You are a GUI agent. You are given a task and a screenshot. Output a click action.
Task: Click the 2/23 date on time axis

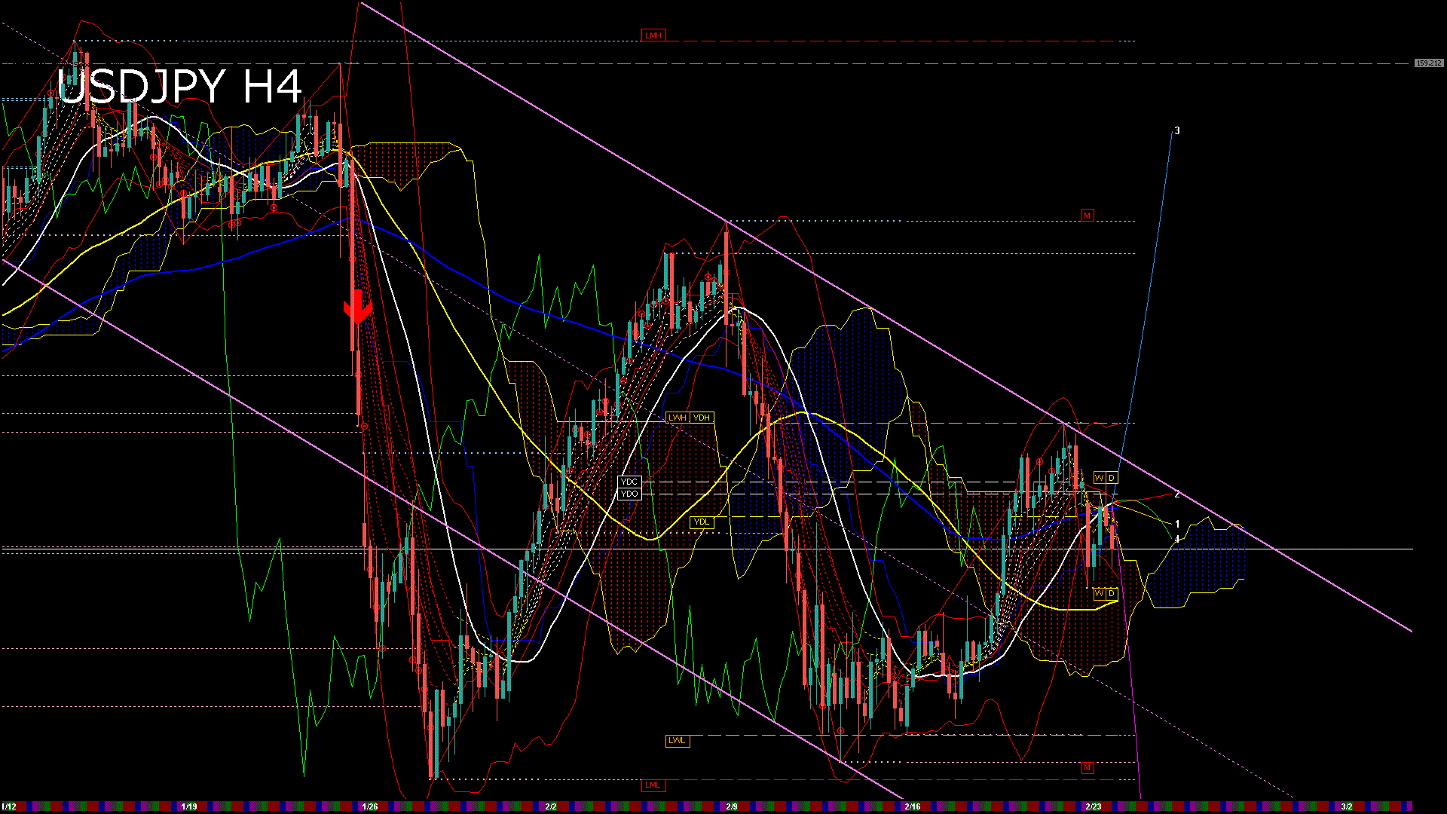point(1094,806)
